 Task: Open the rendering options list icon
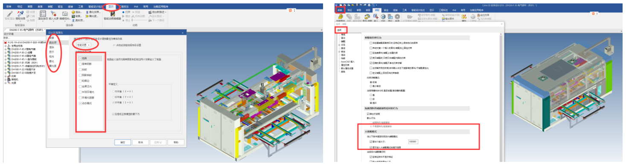(43, 14)
